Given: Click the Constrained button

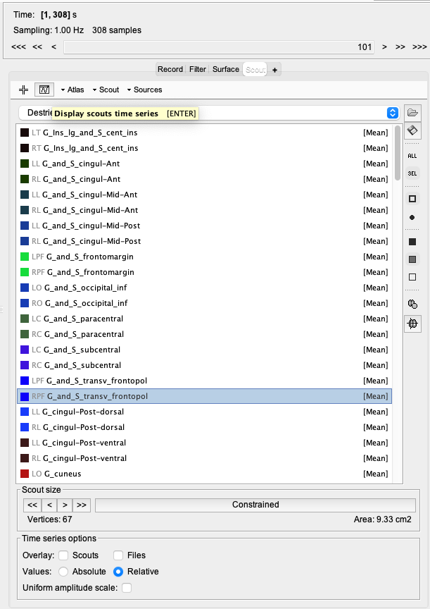Looking at the screenshot, I should (x=255, y=505).
